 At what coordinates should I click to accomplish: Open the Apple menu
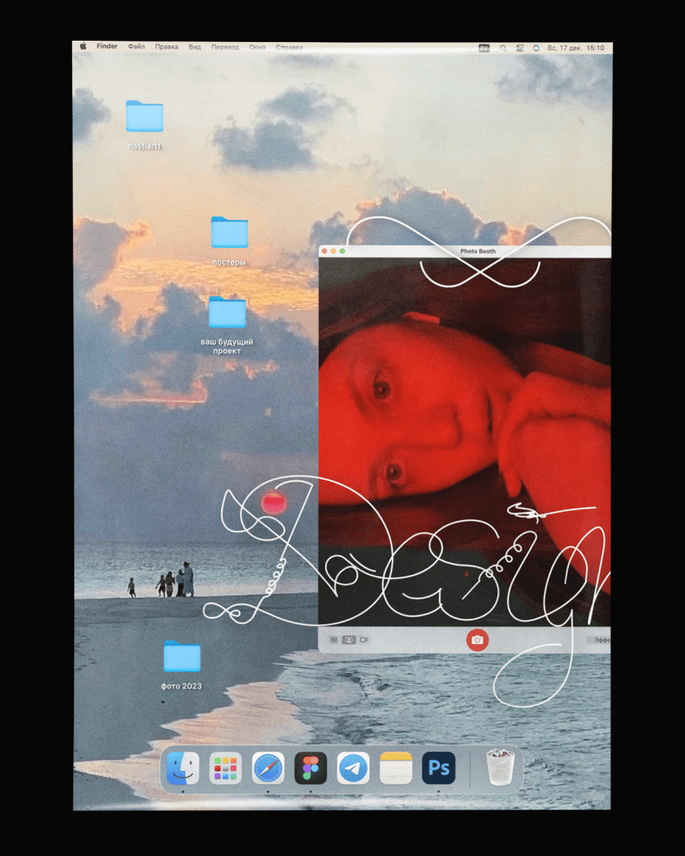[83, 47]
